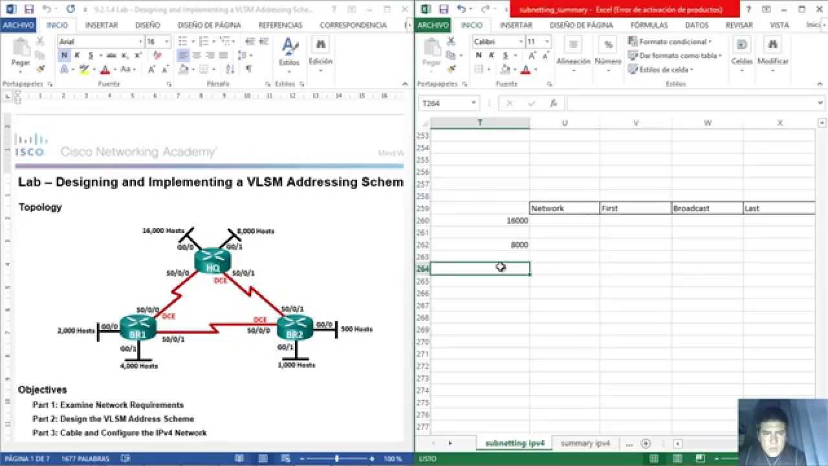Select the Broadcast header cell

pyautogui.click(x=707, y=208)
